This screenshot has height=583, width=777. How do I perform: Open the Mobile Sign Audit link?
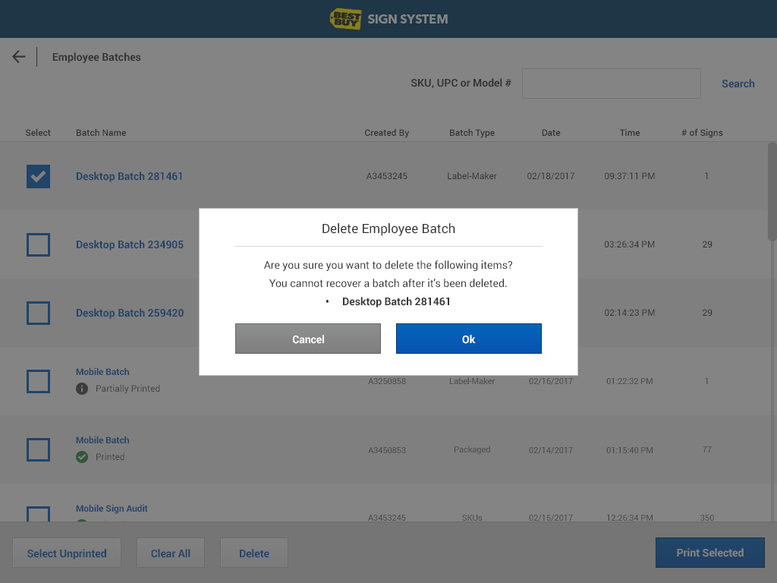coord(112,509)
